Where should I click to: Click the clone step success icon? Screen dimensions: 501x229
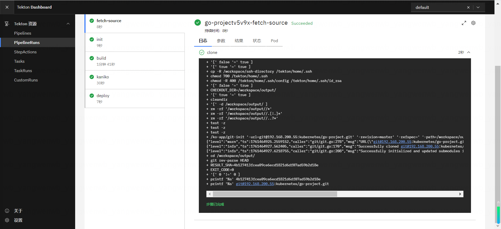pos(202,53)
